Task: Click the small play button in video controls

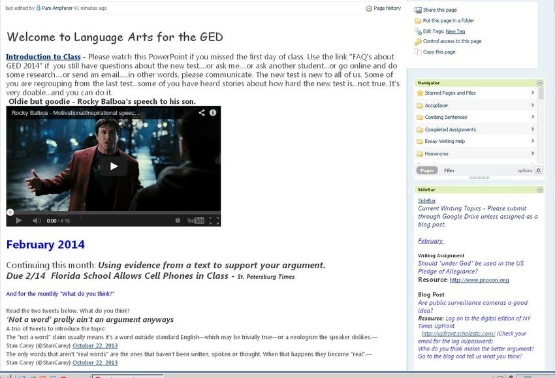Action: pos(19,221)
